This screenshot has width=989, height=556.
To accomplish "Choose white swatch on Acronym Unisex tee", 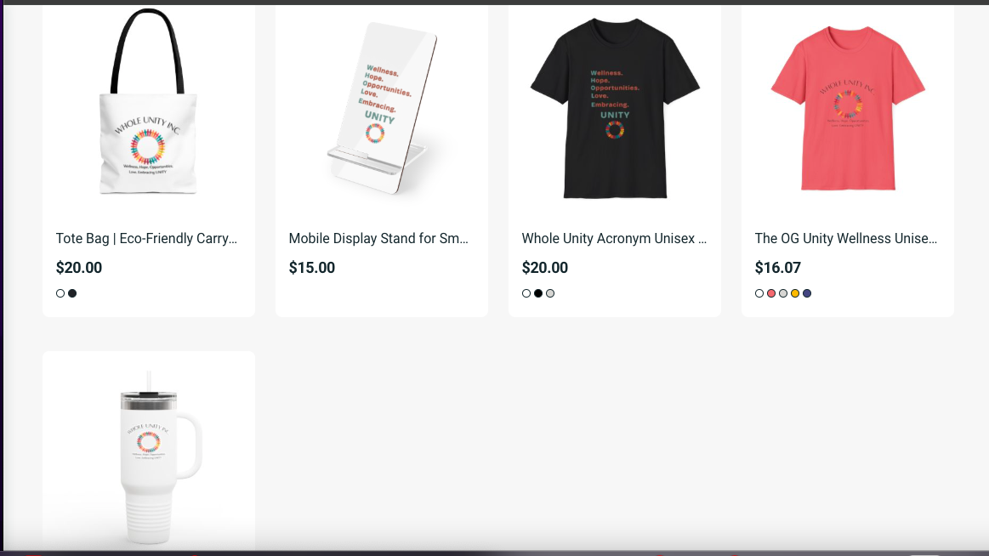I will tap(526, 293).
